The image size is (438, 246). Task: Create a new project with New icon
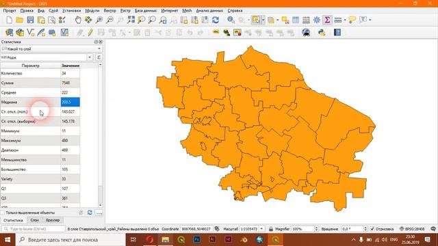9,20
